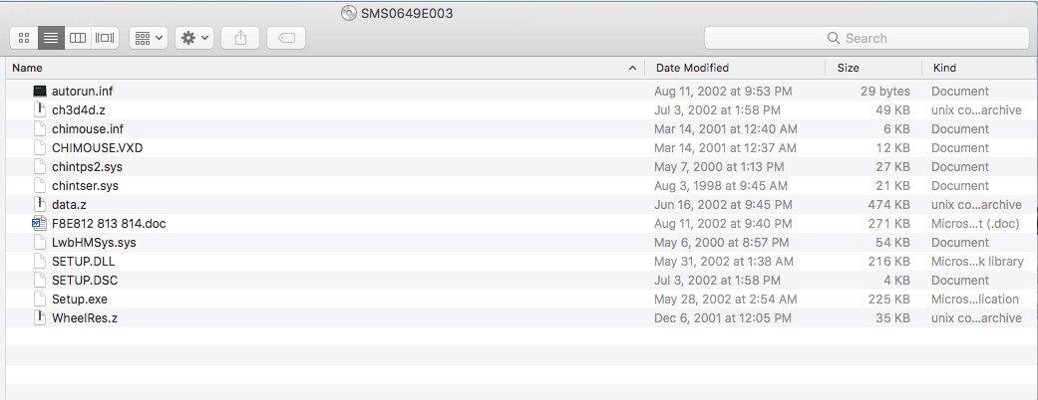Click the disc icon in title bar

pos(349,13)
